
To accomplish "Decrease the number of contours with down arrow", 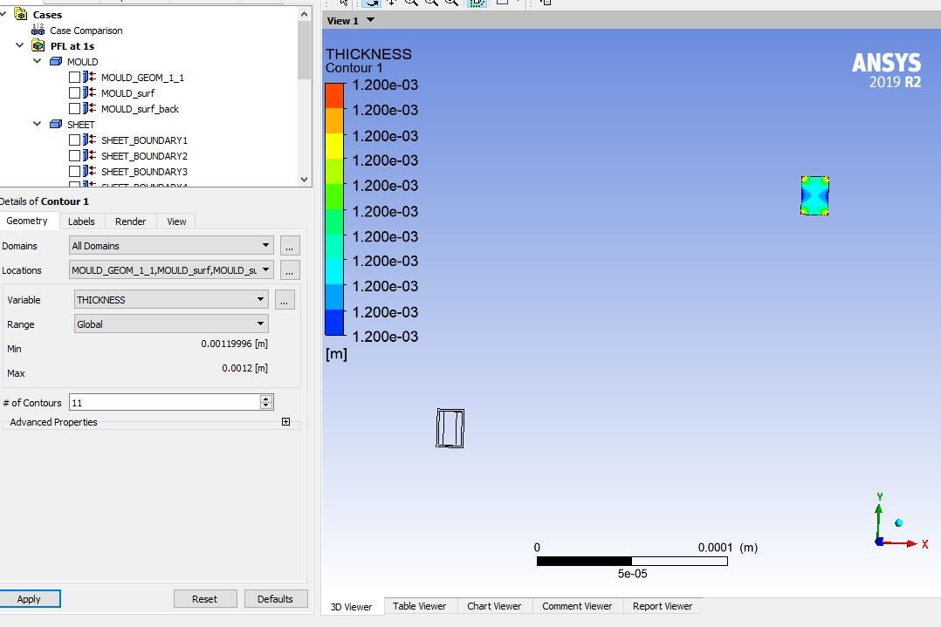I will 266,406.
